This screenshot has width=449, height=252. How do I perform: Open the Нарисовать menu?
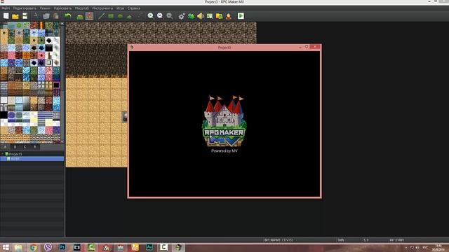pos(62,8)
